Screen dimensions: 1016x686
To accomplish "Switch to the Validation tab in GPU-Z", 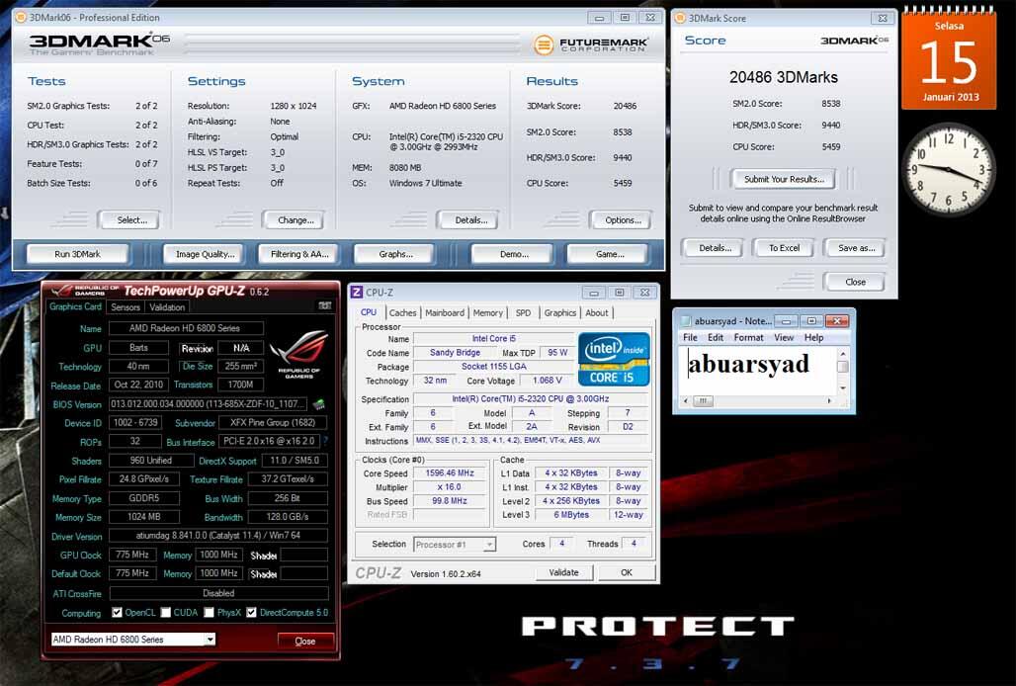I will (167, 307).
